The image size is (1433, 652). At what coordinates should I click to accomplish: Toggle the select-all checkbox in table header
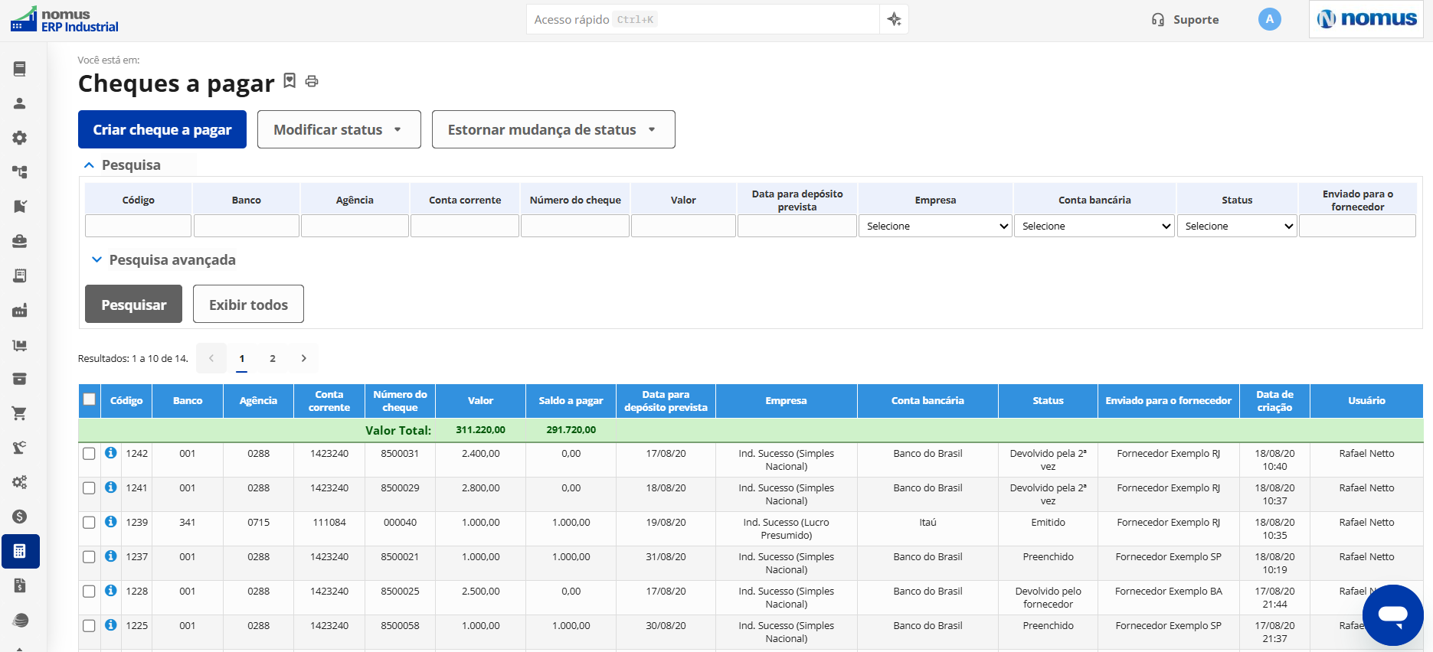click(x=90, y=399)
